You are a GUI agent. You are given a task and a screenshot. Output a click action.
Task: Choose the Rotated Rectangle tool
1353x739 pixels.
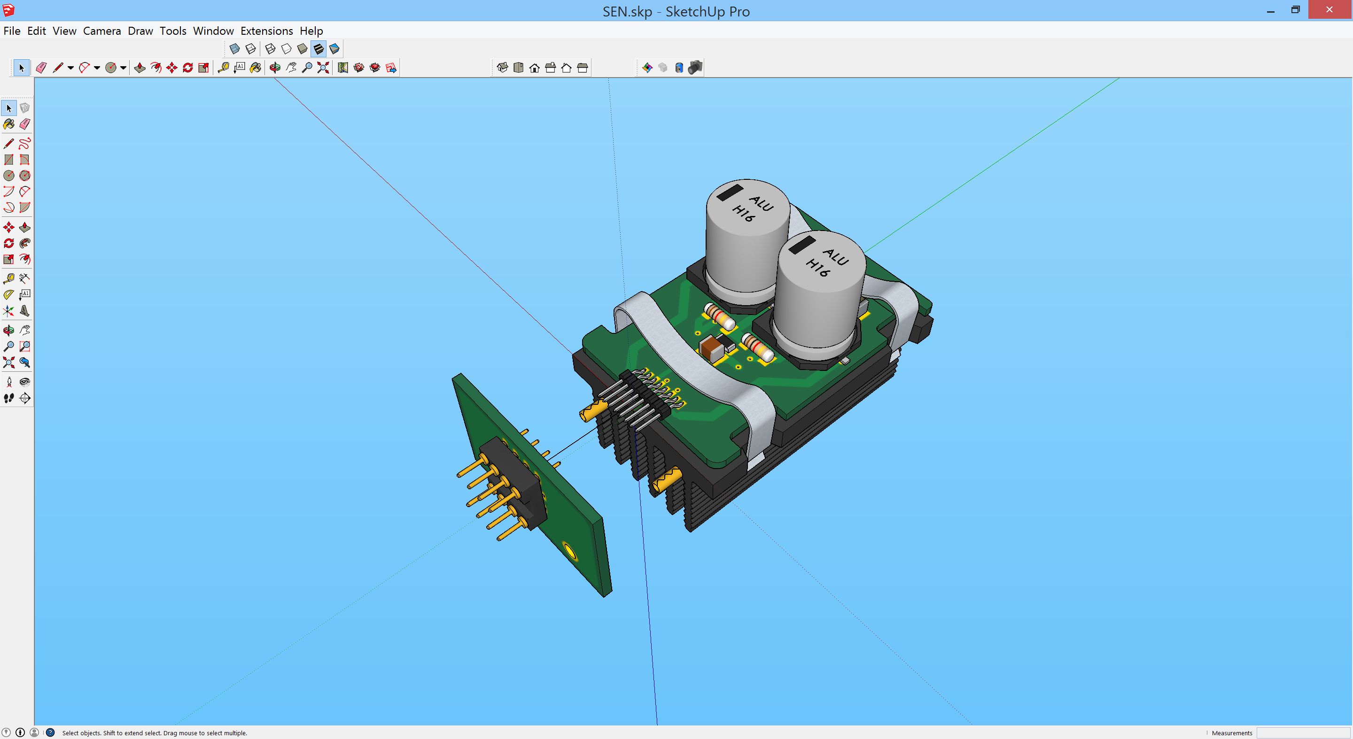point(25,160)
